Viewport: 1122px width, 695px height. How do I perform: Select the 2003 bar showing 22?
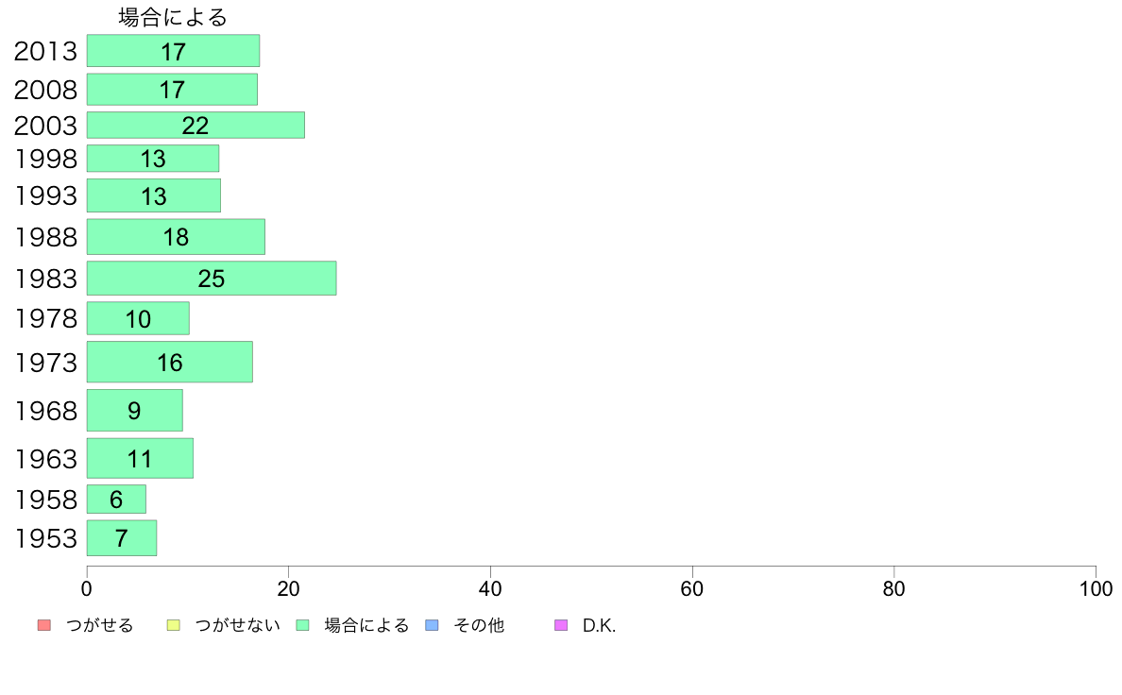(196, 126)
